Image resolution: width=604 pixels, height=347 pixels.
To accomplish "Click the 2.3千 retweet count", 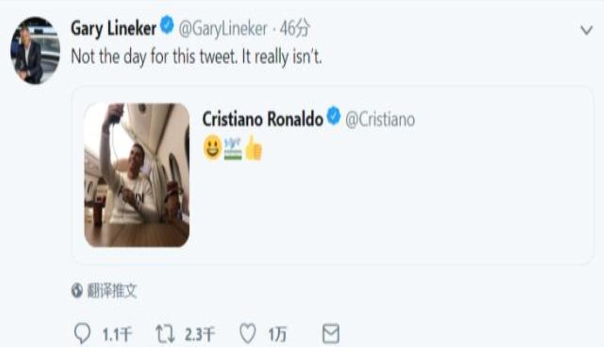I will [199, 335].
